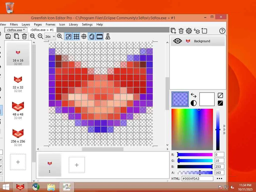This screenshot has height=192, width=256.
Task: Open layer properties gear icon
Action: click(x=189, y=31)
